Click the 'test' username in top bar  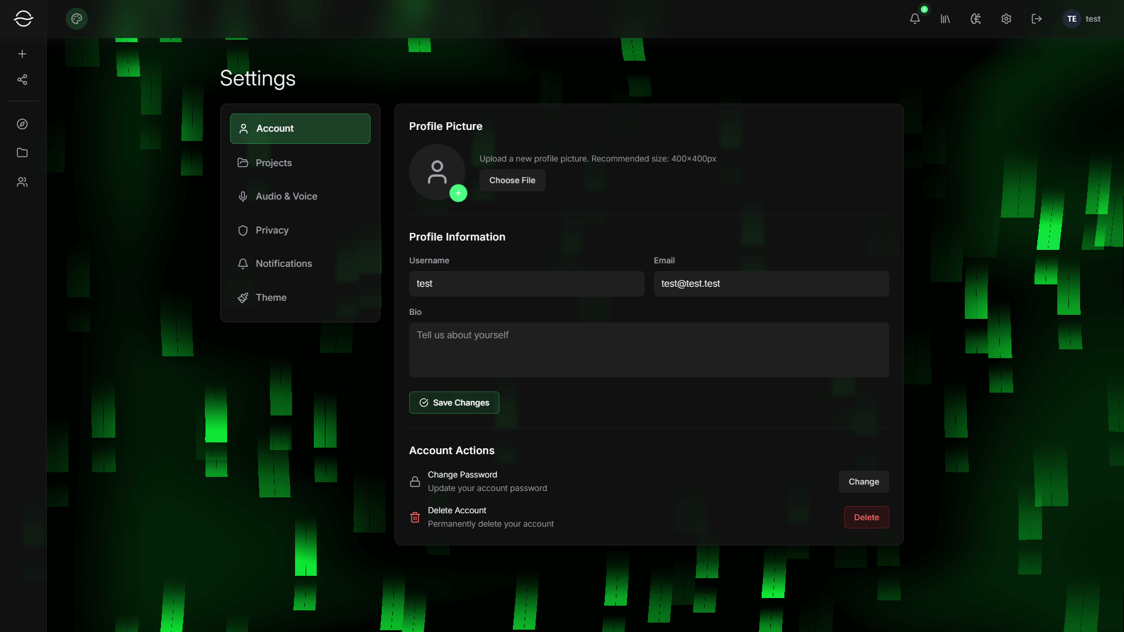tap(1093, 19)
